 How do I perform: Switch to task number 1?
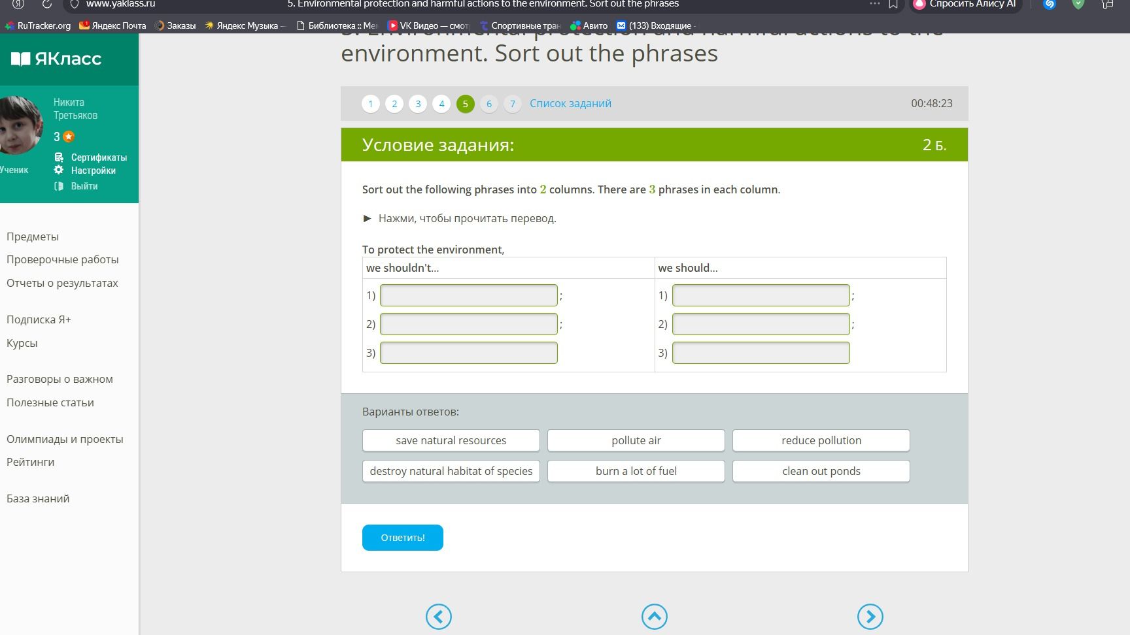[x=371, y=103]
